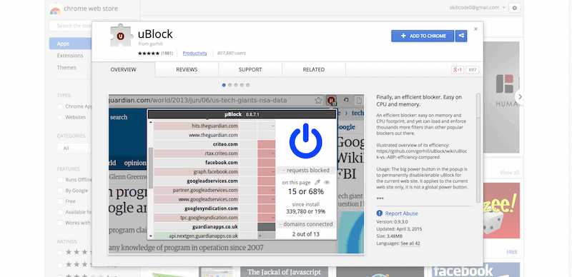The image size is (572, 277).
Task: Toggle the By Google checkbox
Action: [x=60, y=190]
